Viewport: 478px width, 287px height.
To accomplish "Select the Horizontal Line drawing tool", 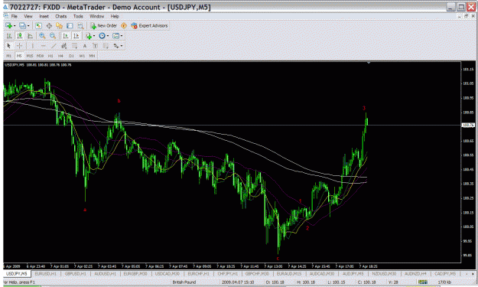I will (44, 46).
